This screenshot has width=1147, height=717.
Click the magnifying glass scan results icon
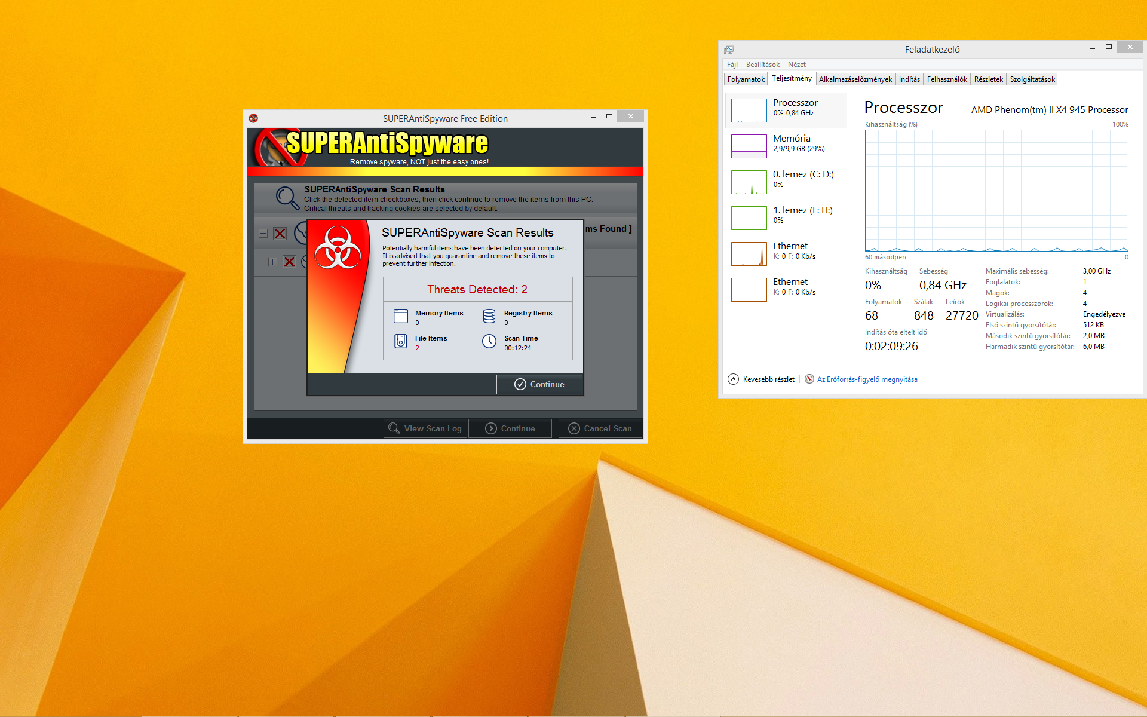287,198
